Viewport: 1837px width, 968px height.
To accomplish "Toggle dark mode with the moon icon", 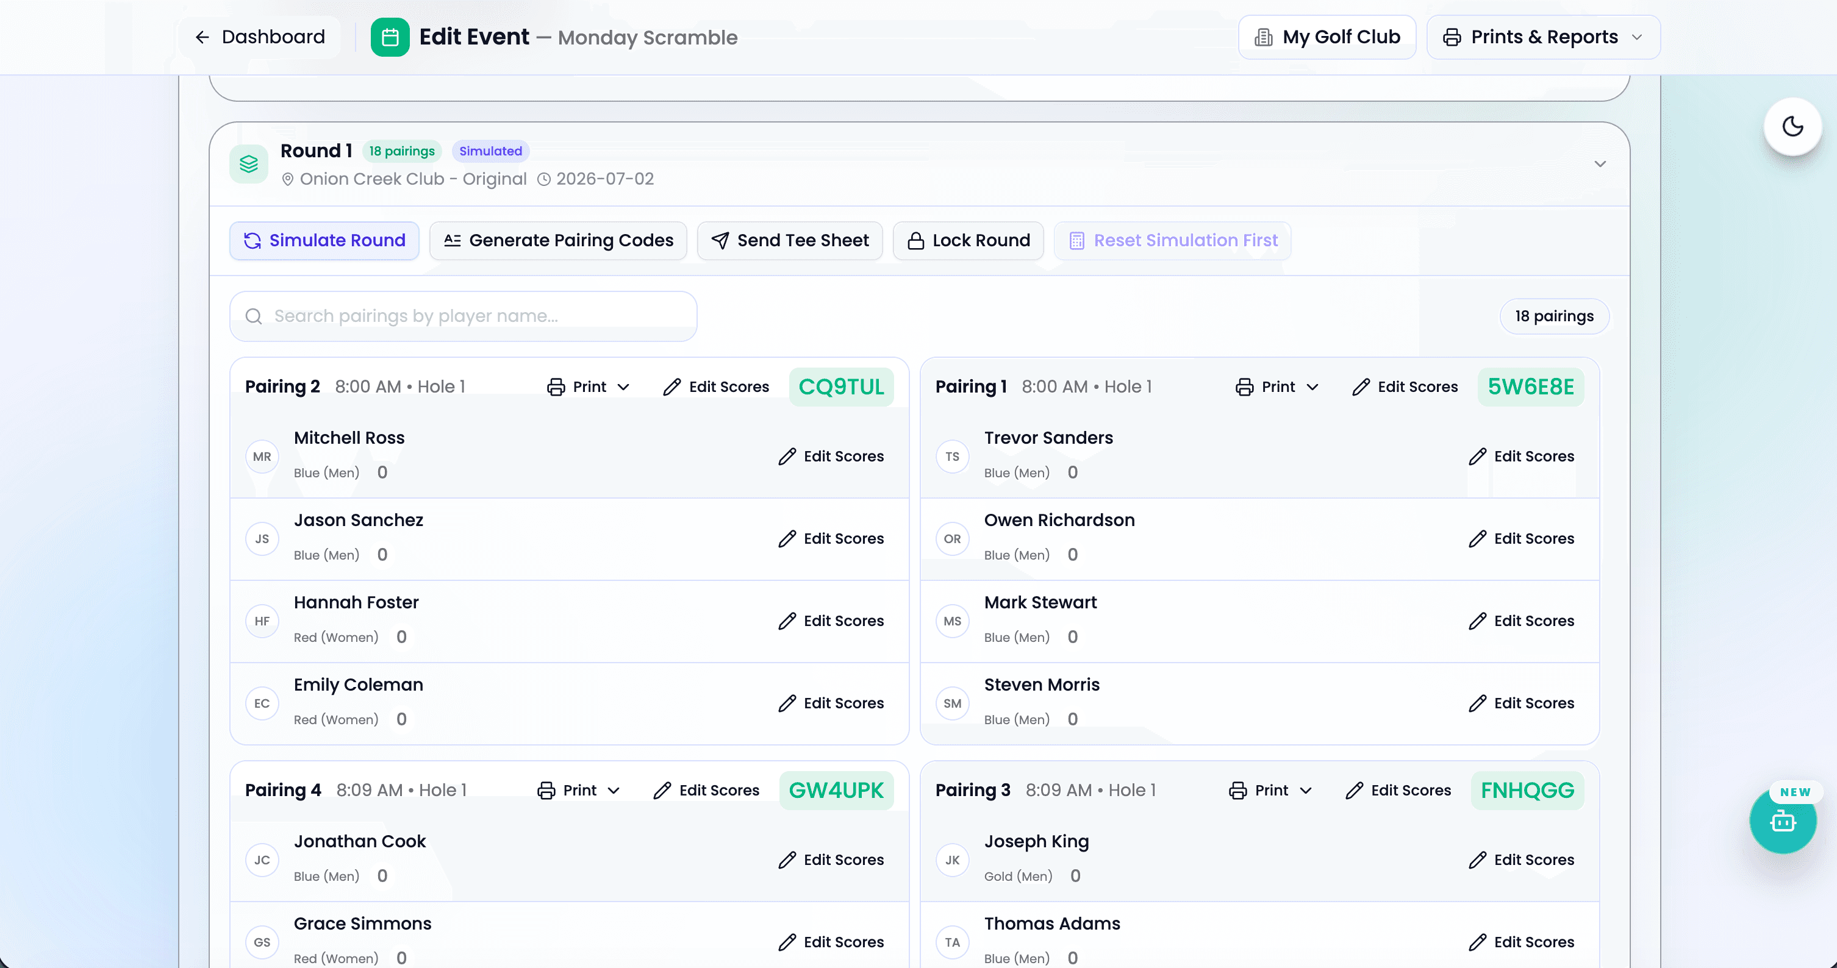I will (x=1793, y=126).
